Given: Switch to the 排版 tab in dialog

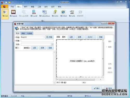Looking at the screenshot, I should tap(23, 33).
